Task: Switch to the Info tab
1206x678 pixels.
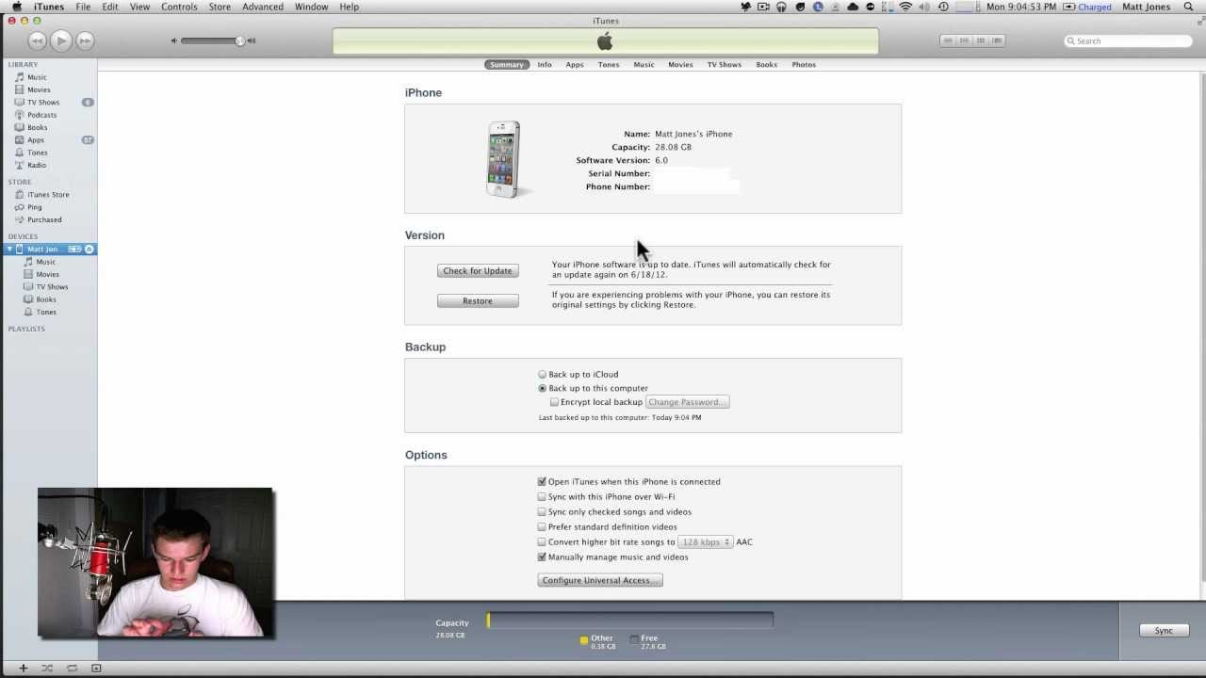Action: pos(545,65)
